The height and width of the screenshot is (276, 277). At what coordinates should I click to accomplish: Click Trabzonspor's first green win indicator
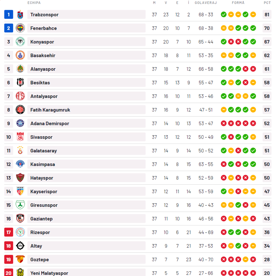click(x=224, y=14)
